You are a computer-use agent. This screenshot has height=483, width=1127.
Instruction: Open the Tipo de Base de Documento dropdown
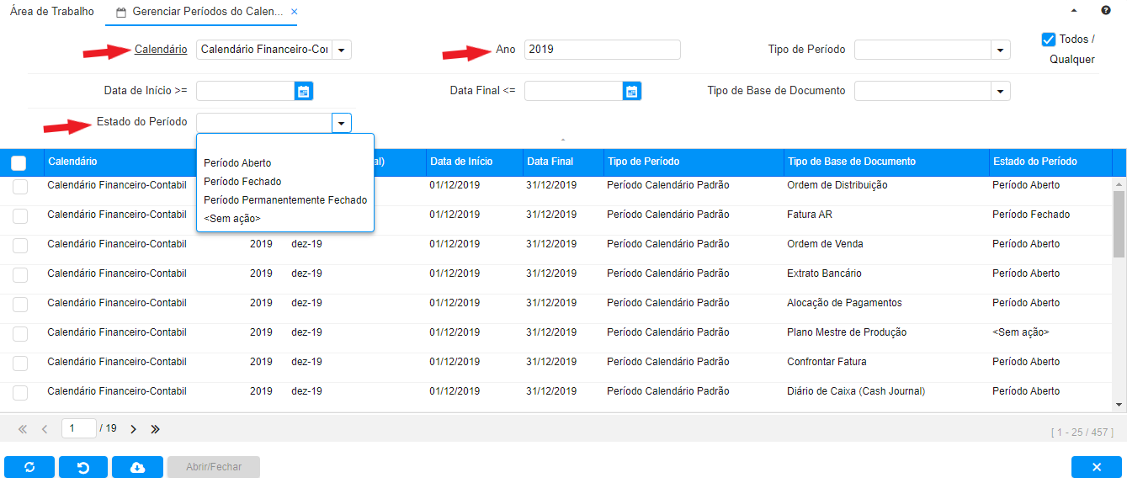coord(1000,91)
